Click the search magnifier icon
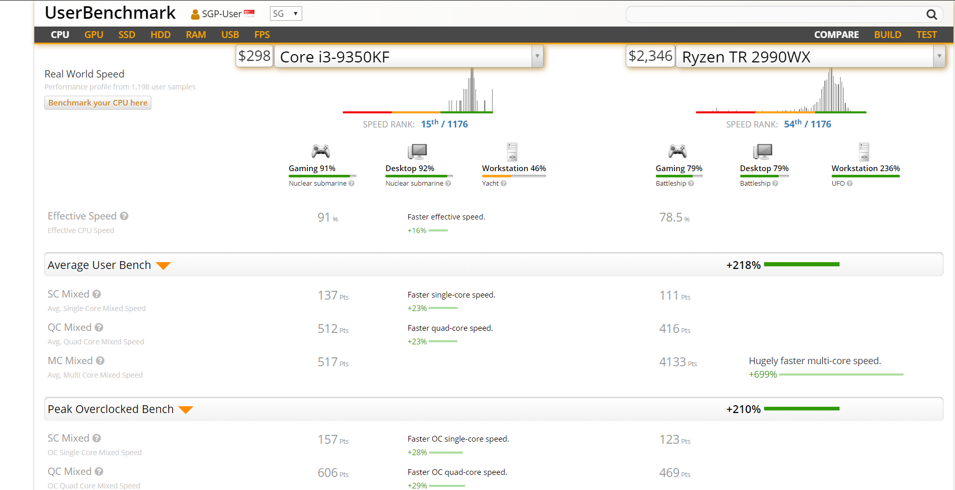This screenshot has width=955, height=490. (x=932, y=15)
